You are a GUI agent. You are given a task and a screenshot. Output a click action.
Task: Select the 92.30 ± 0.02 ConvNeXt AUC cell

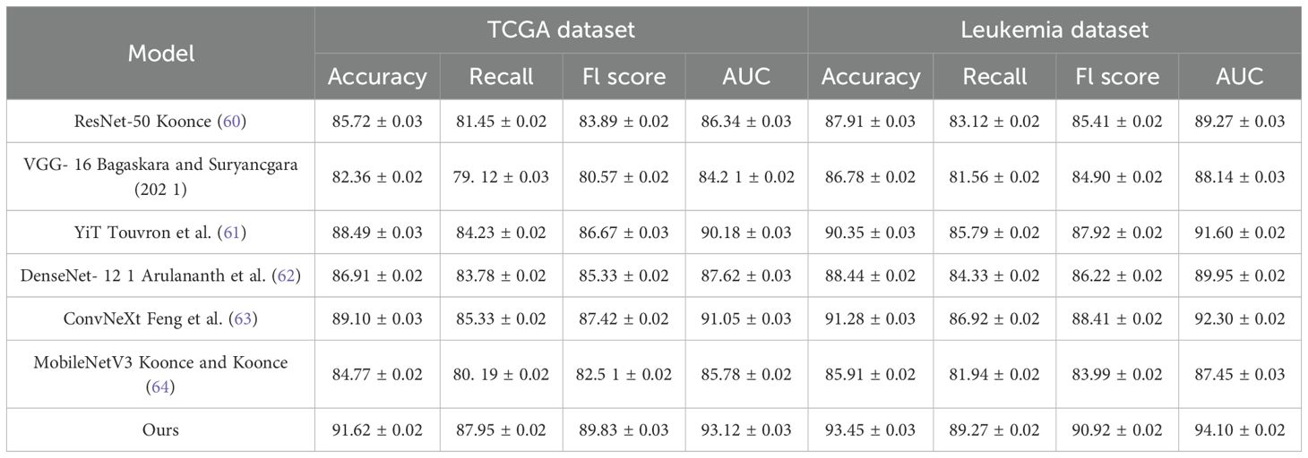1240,319
